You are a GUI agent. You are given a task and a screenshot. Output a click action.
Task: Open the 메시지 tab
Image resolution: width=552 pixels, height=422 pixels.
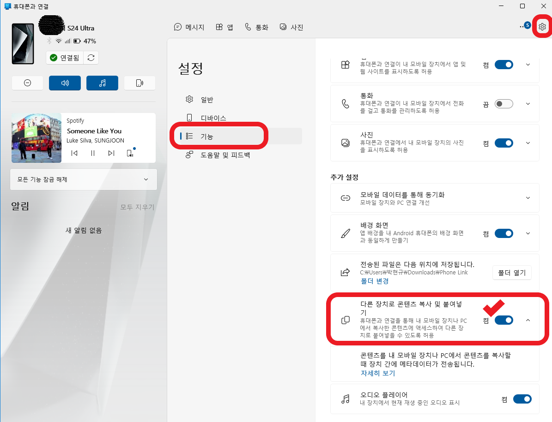(x=189, y=27)
